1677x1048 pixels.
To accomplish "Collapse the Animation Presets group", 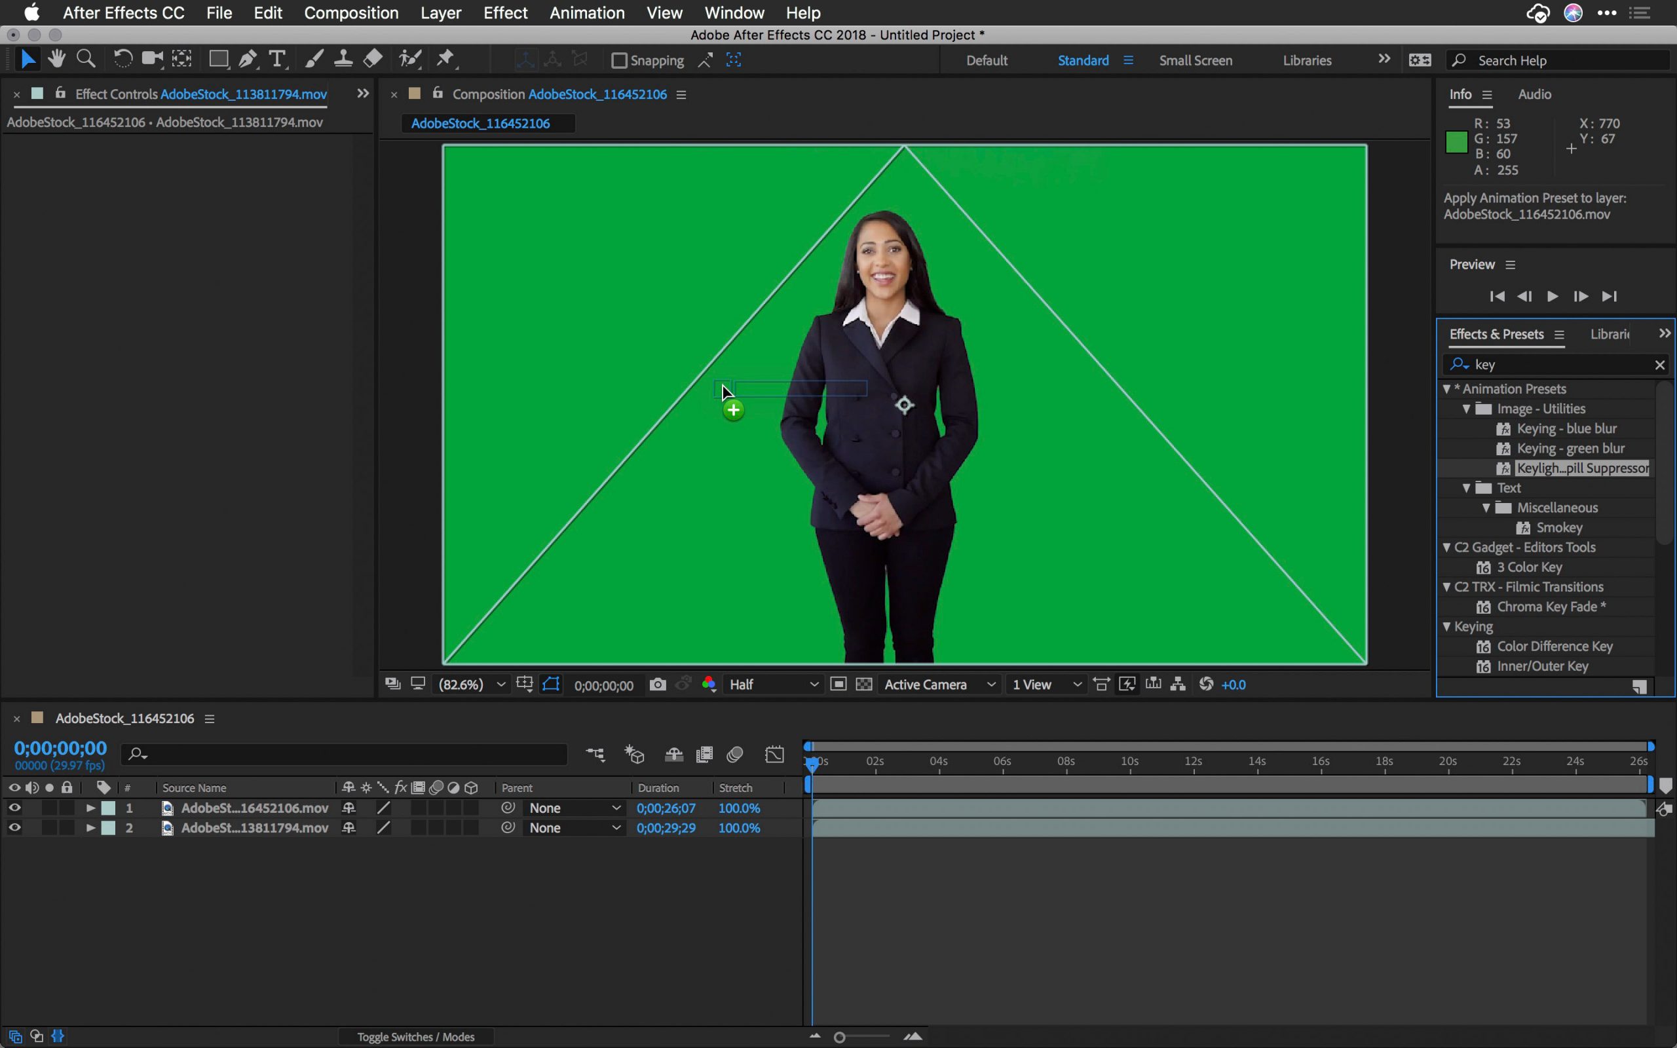I will (x=1446, y=389).
